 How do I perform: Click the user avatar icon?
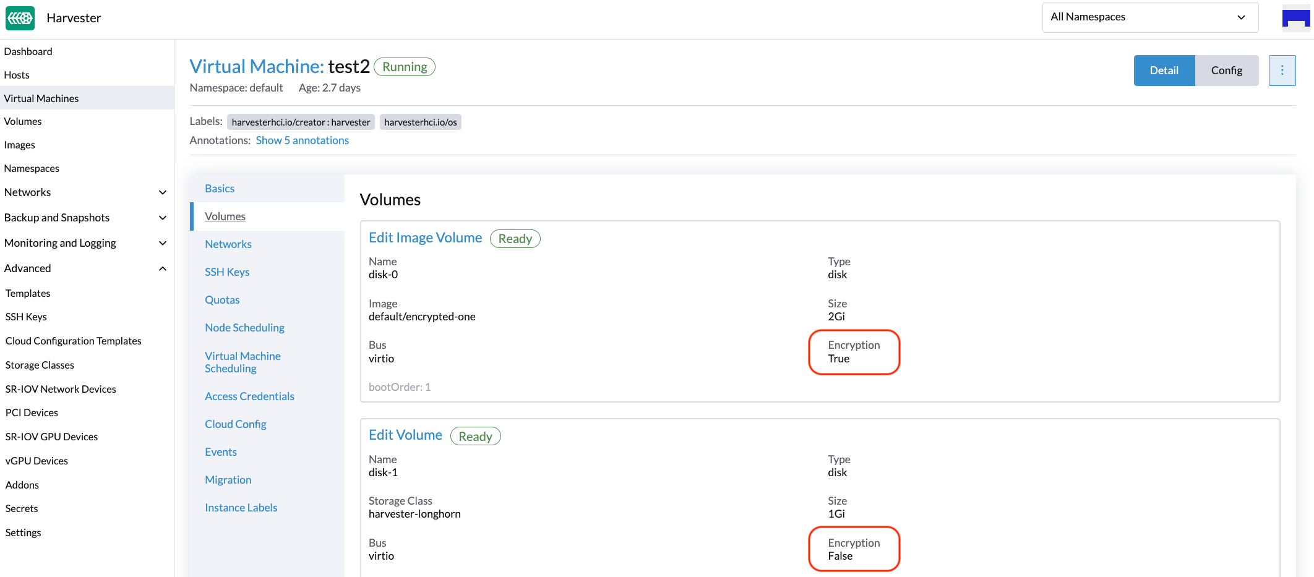pos(1296,17)
